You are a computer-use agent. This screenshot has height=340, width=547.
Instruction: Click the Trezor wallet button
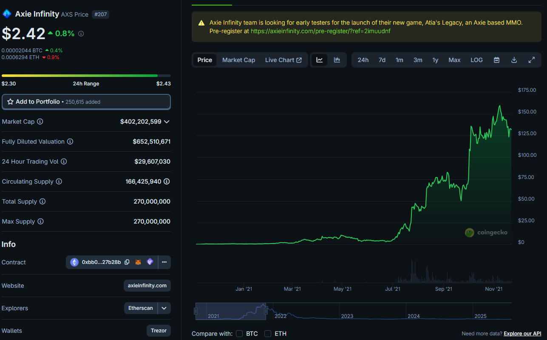click(159, 331)
